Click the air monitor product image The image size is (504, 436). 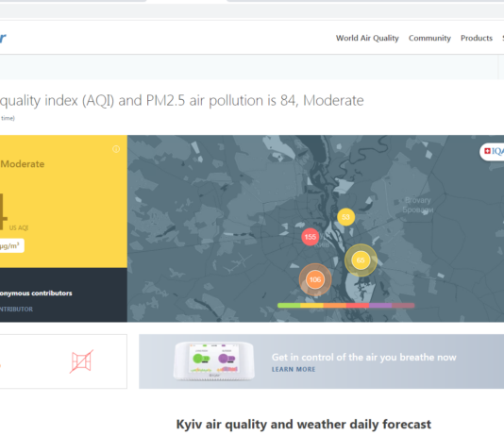pyautogui.click(x=214, y=361)
